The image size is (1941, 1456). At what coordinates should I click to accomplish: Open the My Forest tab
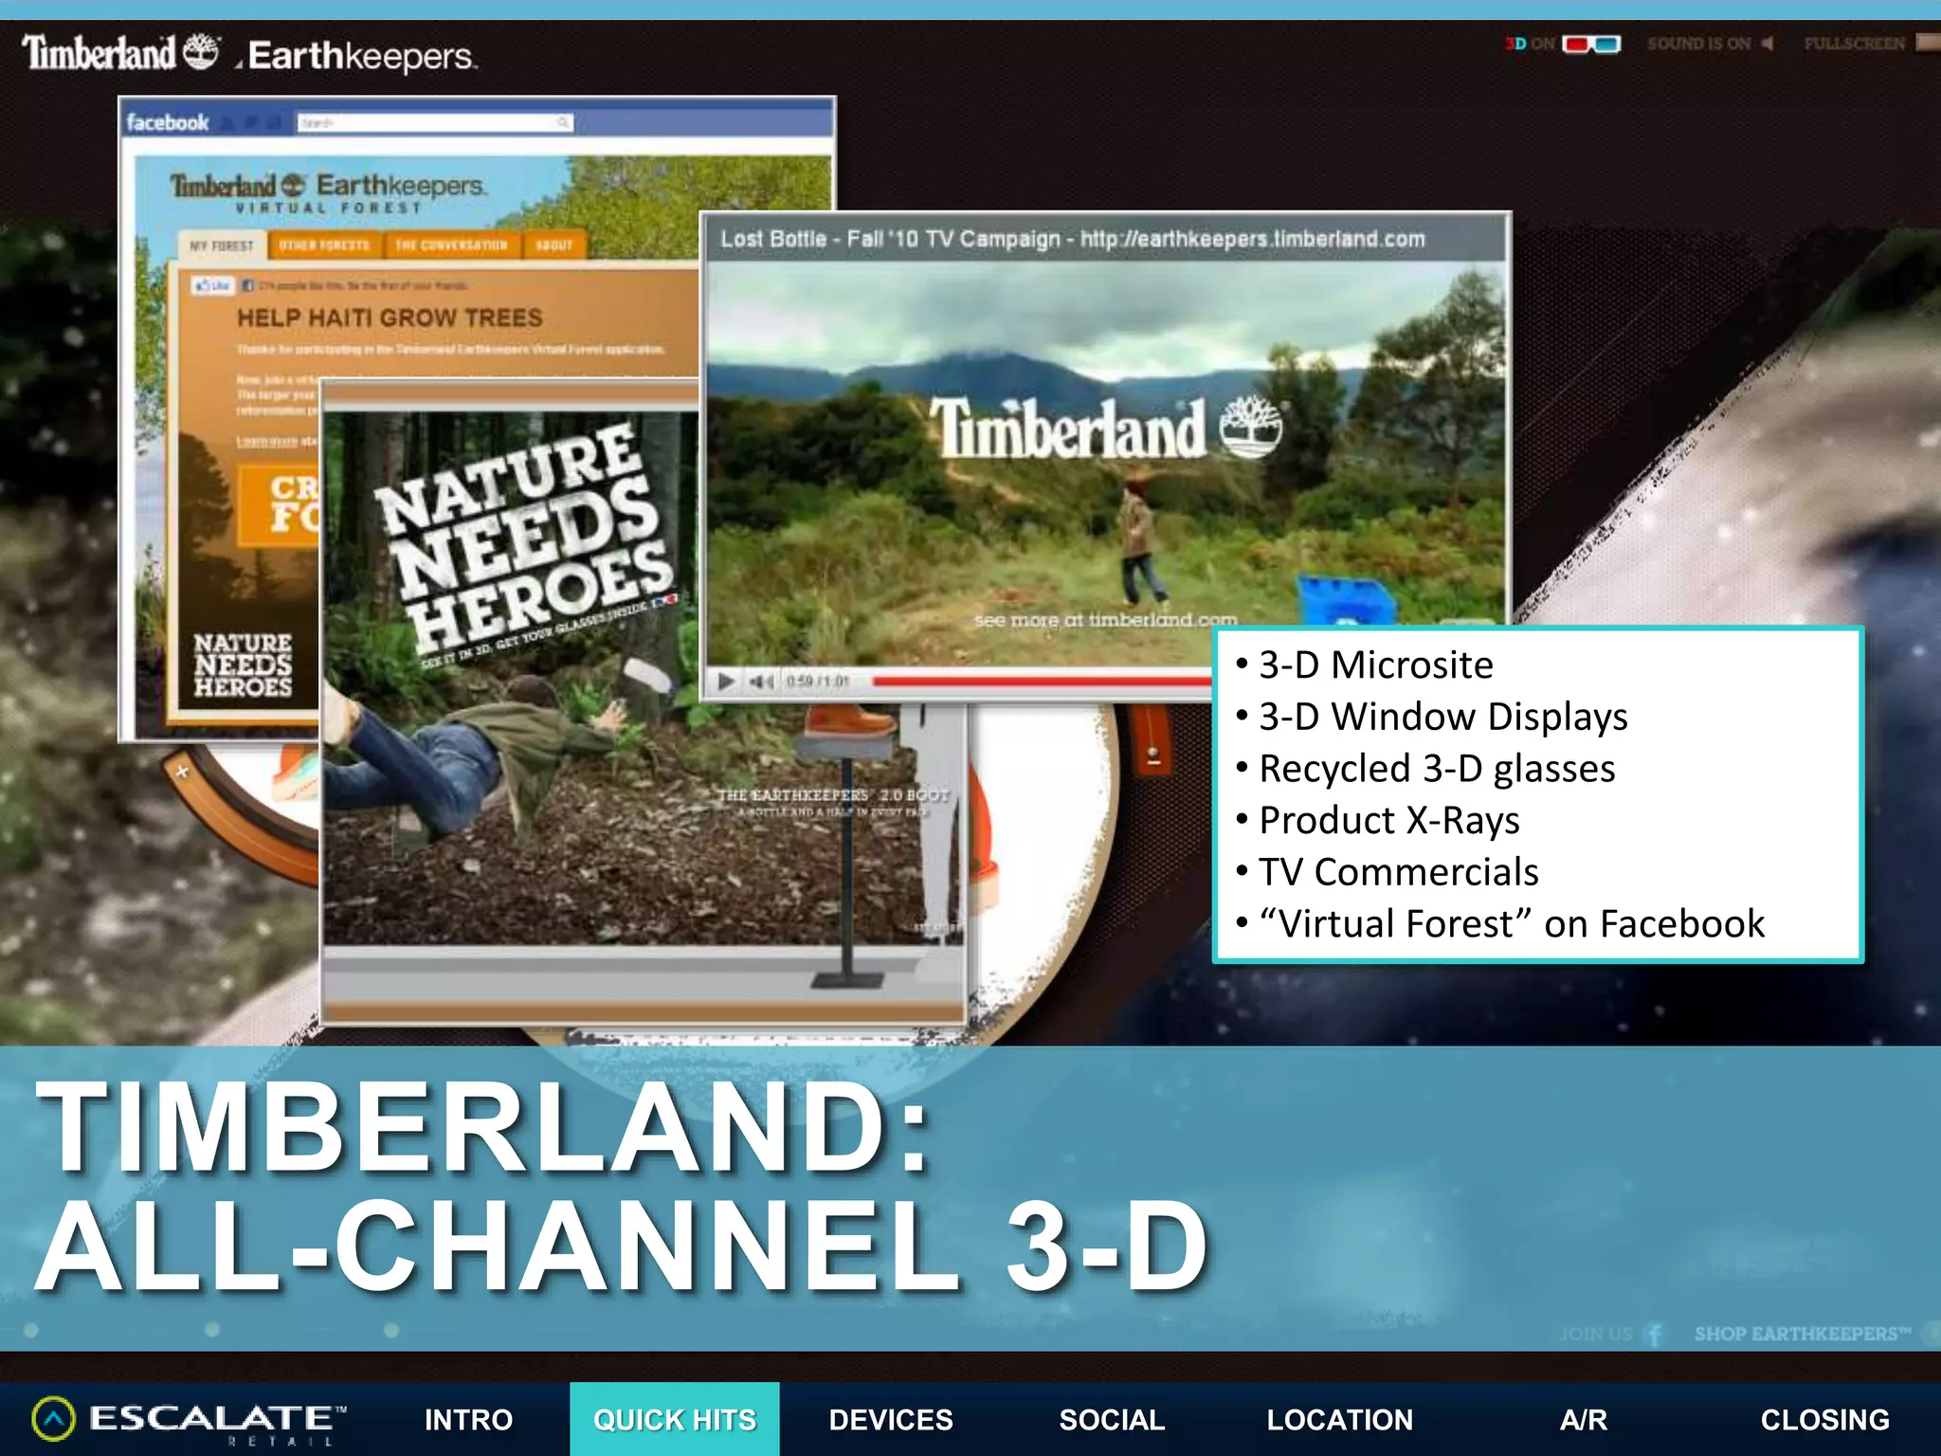(x=222, y=246)
